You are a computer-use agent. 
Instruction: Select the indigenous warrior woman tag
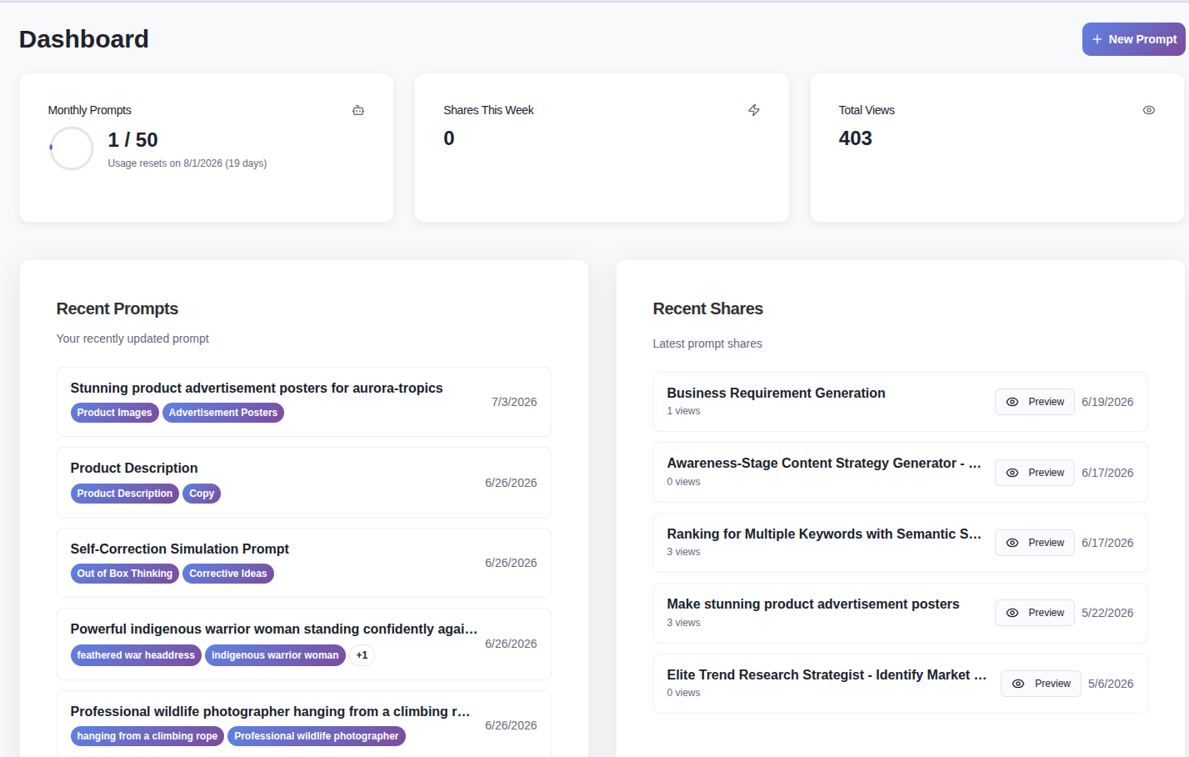(275, 655)
